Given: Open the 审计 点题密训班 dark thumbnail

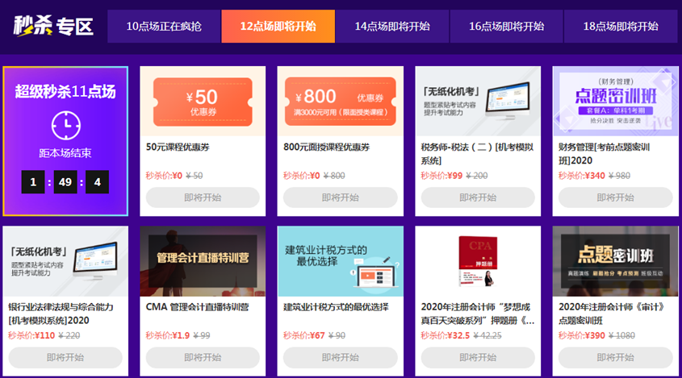Looking at the screenshot, I should 616,261.
